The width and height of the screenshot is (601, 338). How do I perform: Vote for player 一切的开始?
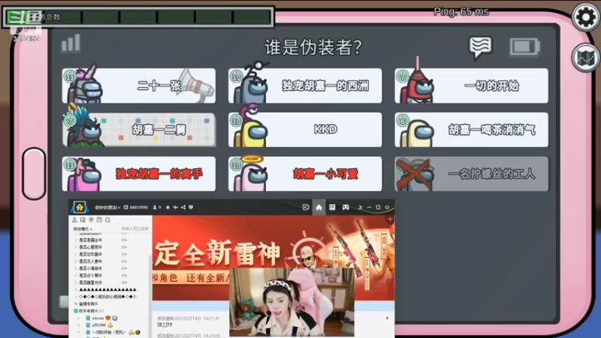click(x=472, y=86)
